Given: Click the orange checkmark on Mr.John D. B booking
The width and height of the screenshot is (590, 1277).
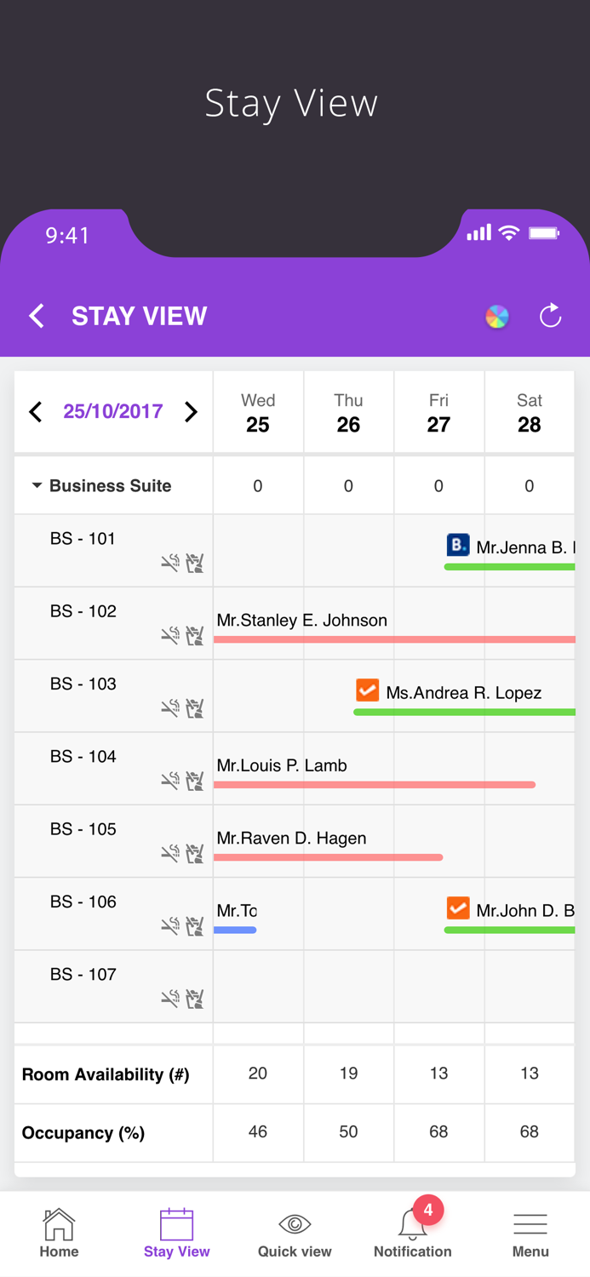Looking at the screenshot, I should tap(457, 908).
